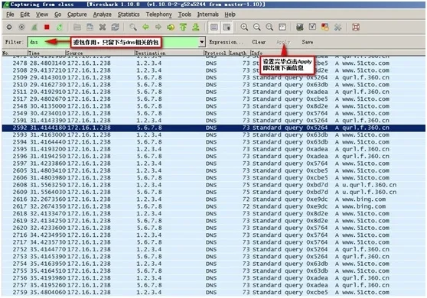Open a capture file (folder icon)

[77, 28]
